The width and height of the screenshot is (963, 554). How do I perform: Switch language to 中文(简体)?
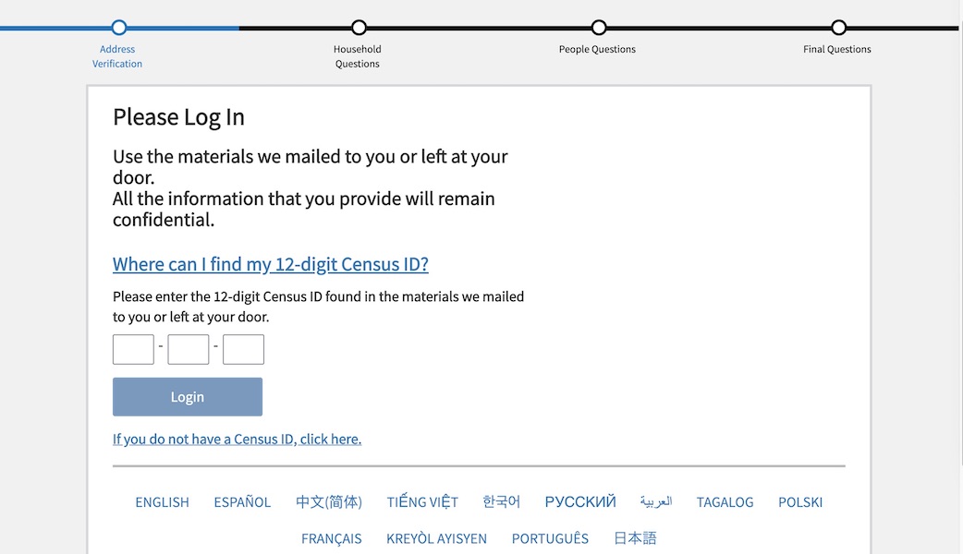click(329, 502)
